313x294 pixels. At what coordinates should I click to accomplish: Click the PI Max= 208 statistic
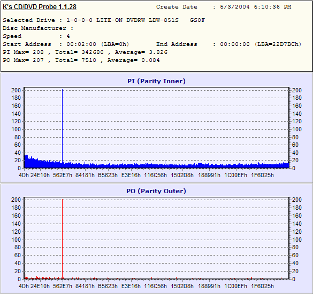coord(23,52)
